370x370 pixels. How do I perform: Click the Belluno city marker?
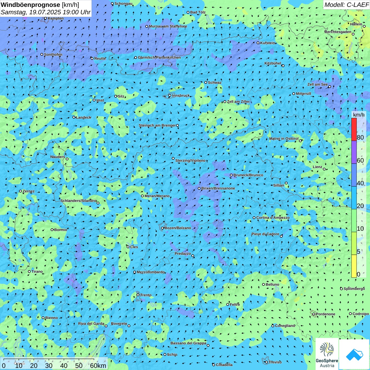click(263, 284)
